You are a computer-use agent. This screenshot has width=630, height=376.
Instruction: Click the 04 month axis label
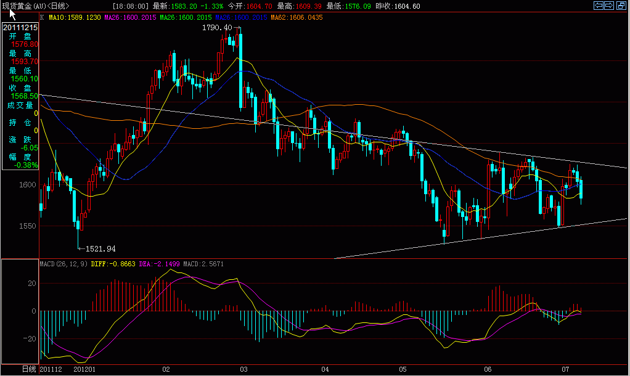(x=325, y=369)
